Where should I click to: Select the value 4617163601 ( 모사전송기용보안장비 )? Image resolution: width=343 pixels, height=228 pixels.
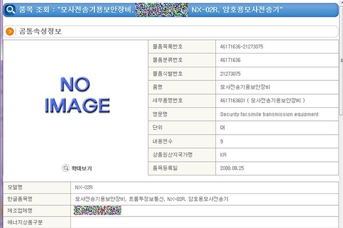[262, 100]
